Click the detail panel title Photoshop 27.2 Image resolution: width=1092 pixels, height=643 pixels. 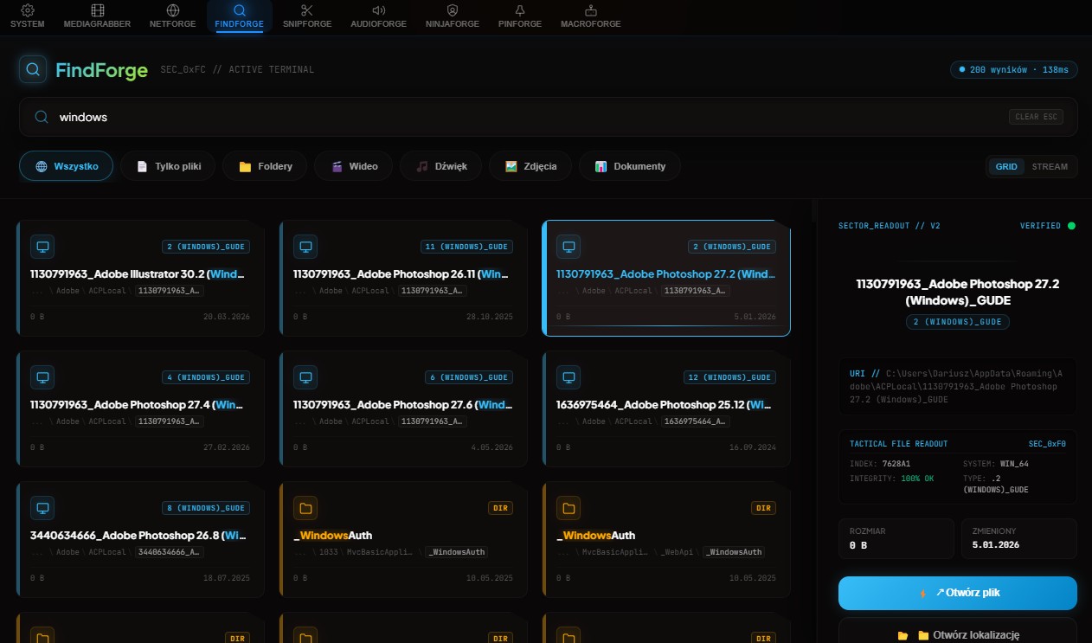click(958, 292)
